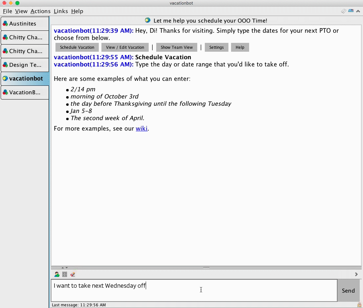Switch to the Design Te... chat tab
This screenshot has width=363, height=308.
pos(25,65)
